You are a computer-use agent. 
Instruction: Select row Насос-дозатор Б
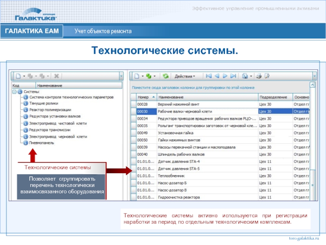click(220, 183)
